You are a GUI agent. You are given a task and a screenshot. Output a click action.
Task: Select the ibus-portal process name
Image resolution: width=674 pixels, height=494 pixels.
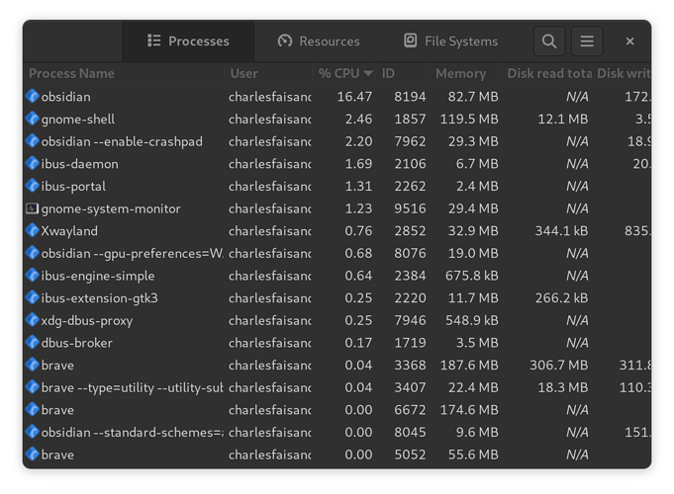tap(73, 187)
